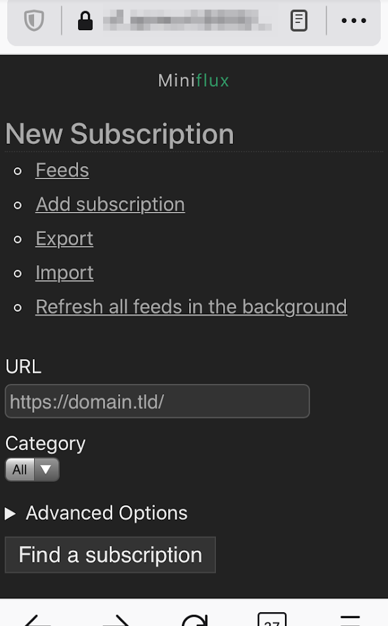Go home via the Miniflux header

point(194,80)
